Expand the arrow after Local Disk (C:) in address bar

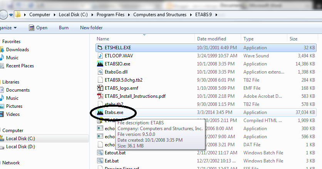[x=92, y=15]
